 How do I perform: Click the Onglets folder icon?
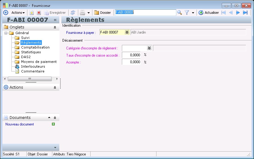pos(6,27)
